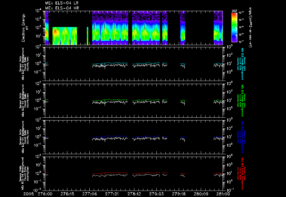Pick the red top of the DEF color bar

(x=234, y=14)
